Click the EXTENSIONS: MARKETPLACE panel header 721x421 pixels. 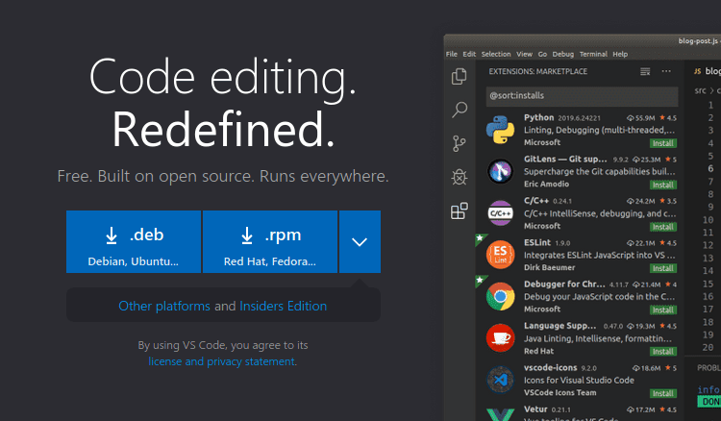point(538,72)
